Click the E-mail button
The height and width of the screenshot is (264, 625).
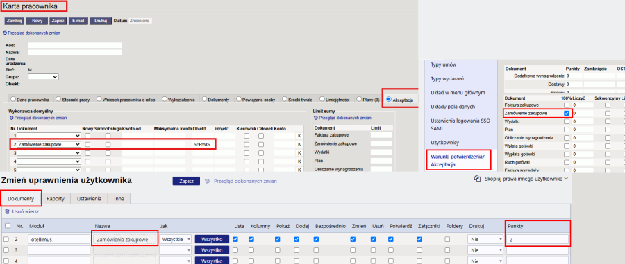pos(78,21)
